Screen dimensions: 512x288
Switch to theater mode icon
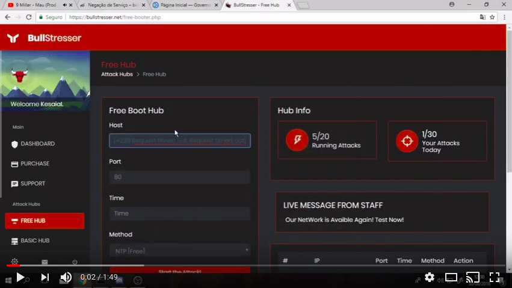(x=451, y=278)
